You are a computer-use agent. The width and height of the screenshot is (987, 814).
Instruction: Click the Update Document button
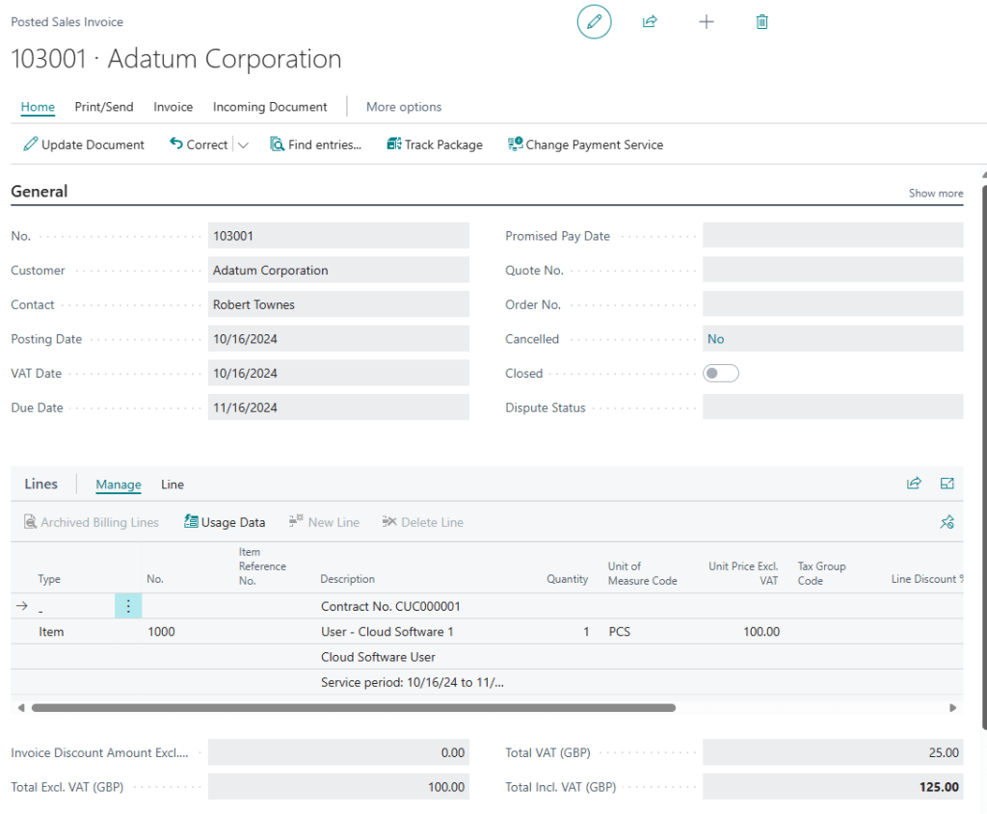84,144
